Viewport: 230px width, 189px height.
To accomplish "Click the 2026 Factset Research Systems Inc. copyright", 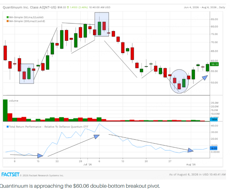I will pos(42,176).
